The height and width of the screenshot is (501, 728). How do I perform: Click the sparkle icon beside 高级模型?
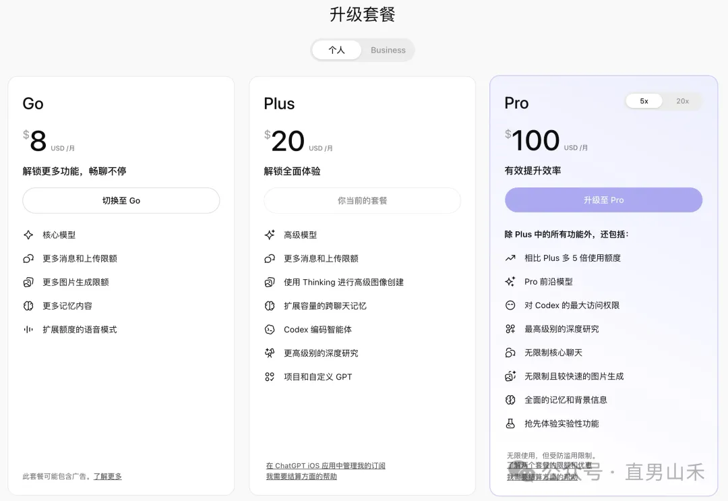[270, 235]
